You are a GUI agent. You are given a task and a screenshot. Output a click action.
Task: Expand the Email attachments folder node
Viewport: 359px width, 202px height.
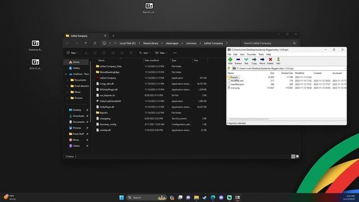pos(68,86)
